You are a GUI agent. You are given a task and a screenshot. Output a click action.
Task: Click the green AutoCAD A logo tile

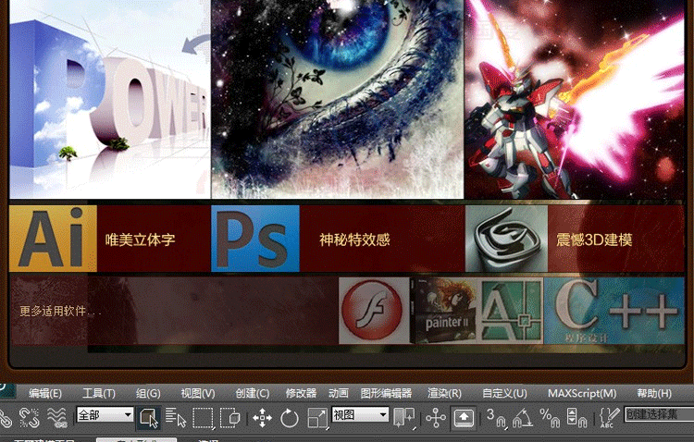pyautogui.click(x=511, y=311)
